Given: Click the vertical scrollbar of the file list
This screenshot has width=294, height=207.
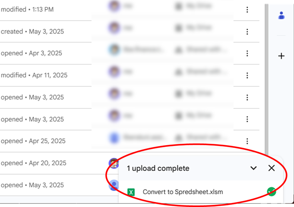Looking at the screenshot, I should point(267,80).
